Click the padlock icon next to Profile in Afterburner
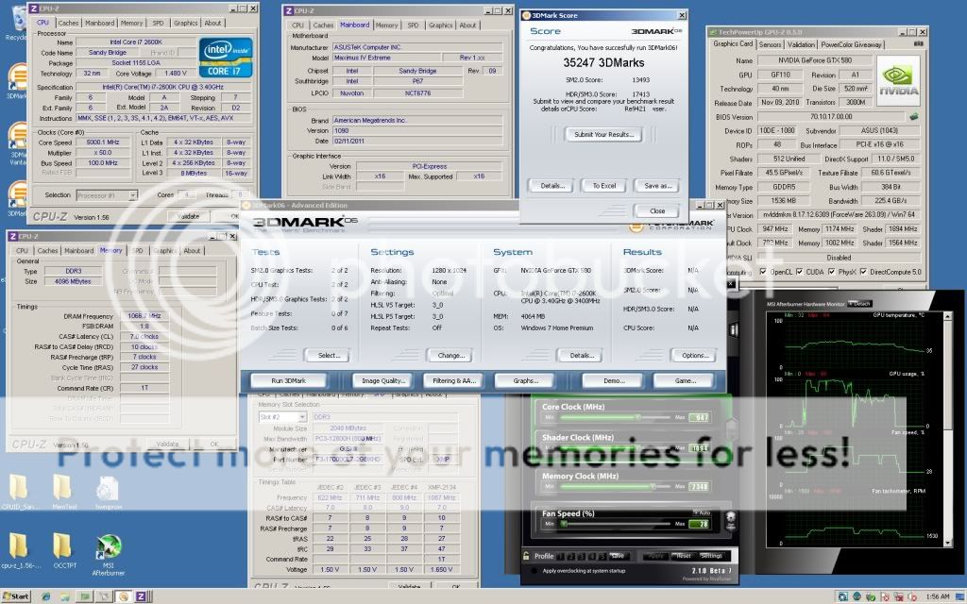Viewport: 967px width, 604px height. (x=526, y=556)
